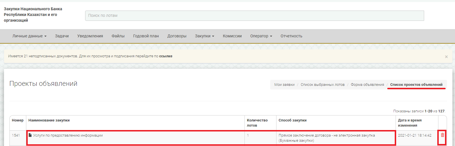Expand the Закупки dropdown menu

(205, 36)
